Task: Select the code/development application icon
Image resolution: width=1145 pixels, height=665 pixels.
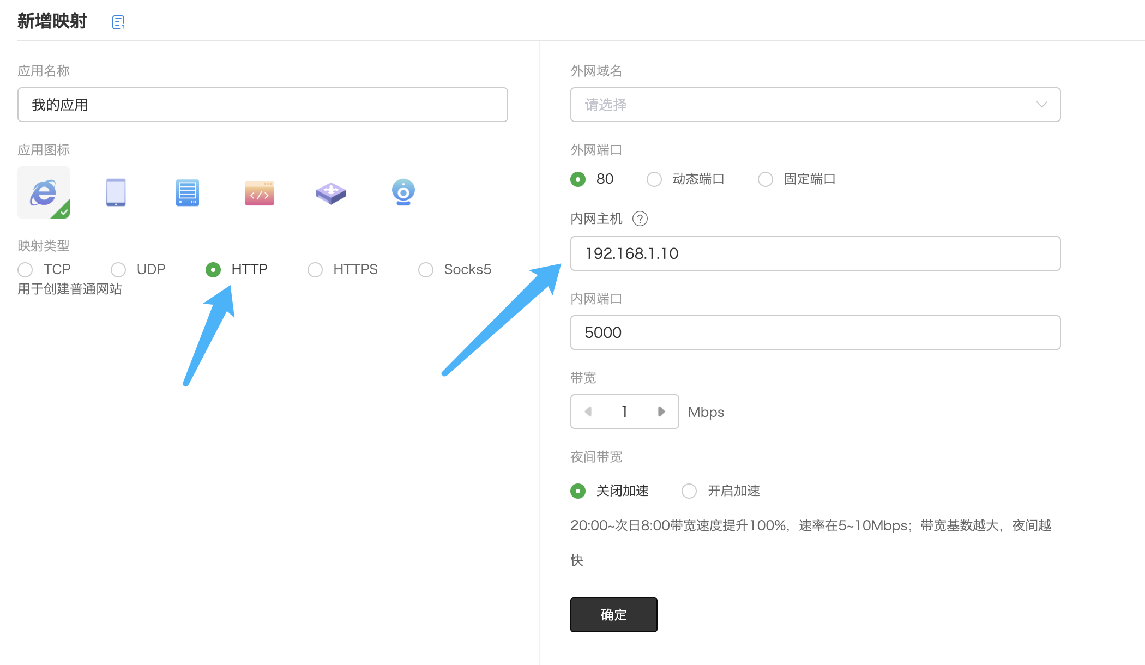Action: 259,191
